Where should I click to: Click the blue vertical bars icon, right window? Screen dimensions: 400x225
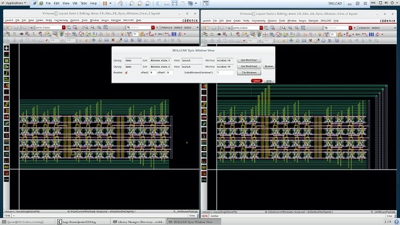[371, 34]
